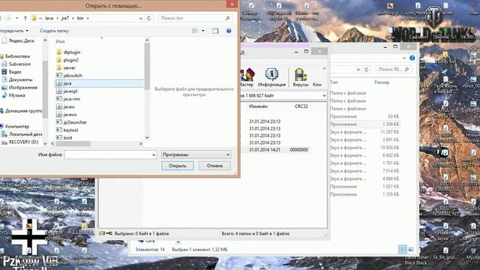Click Создать папку in dialog toolbar
Viewport: 480px width, 270px height.
coord(54,31)
